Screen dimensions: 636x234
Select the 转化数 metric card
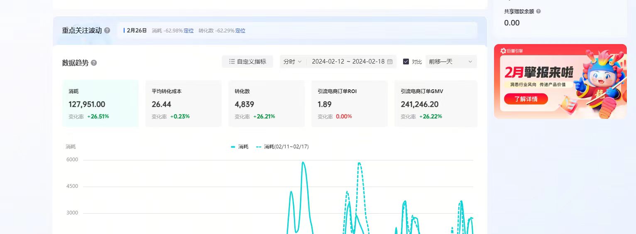point(266,103)
